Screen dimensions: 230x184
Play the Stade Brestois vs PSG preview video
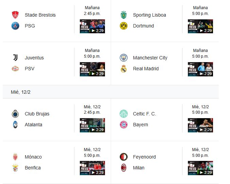92,26
